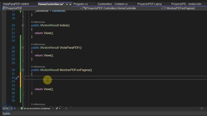The height and width of the screenshot is (116, 207).
Task: Open quick actions screwdriver at line 32
Action: 17,78
